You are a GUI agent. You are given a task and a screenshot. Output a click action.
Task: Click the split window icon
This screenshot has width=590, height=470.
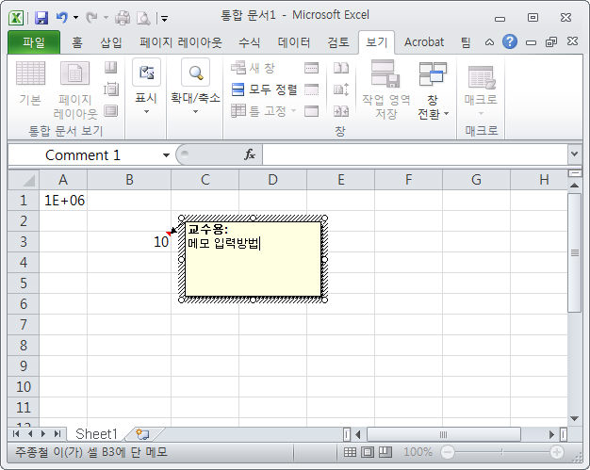click(311, 68)
